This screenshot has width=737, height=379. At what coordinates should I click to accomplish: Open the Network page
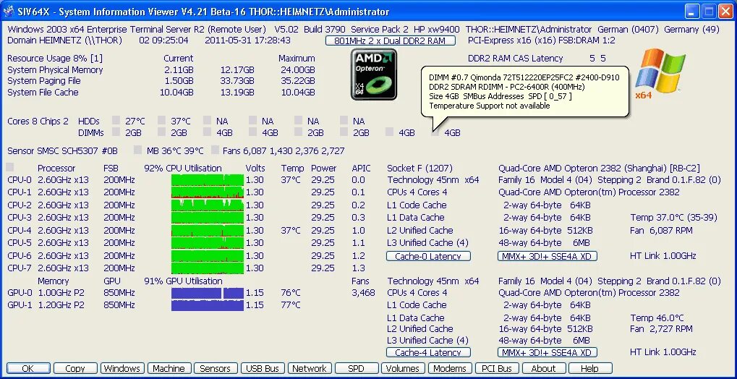(310, 369)
